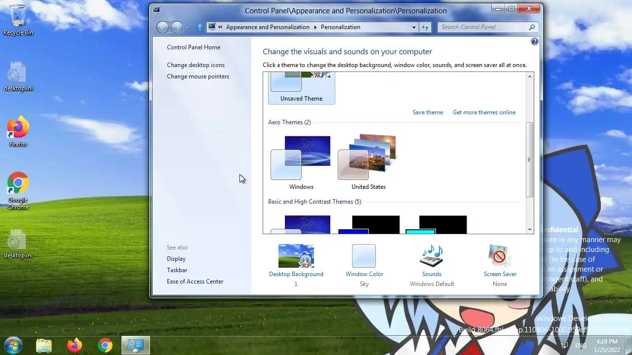Viewport: 632px width, 355px height.
Task: Click the search magnifier icon
Action: point(532,27)
